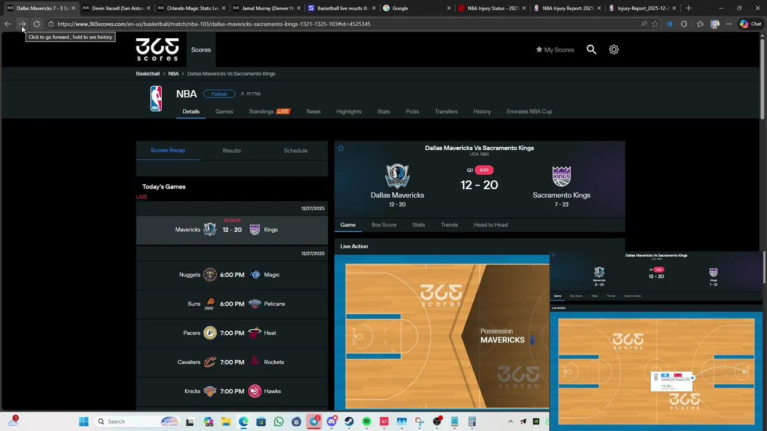
Task: Open the league Stats tab
Action: coord(383,111)
